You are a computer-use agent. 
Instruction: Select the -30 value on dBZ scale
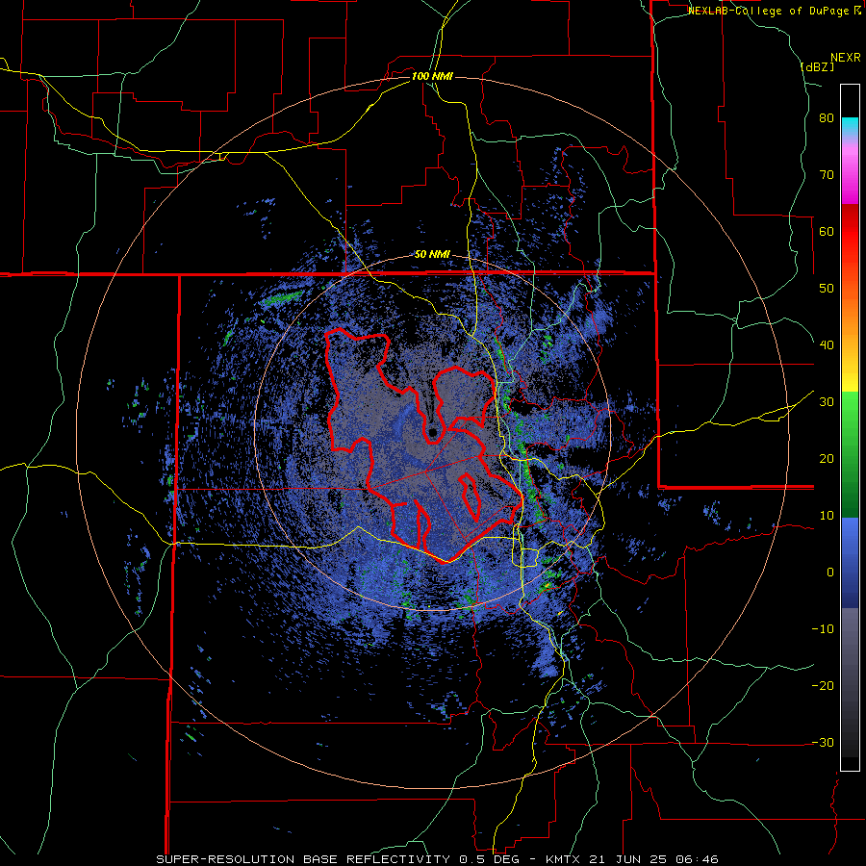click(823, 742)
